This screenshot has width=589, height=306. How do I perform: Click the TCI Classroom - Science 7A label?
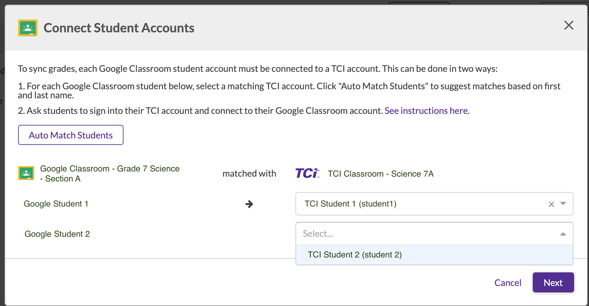[x=381, y=174]
